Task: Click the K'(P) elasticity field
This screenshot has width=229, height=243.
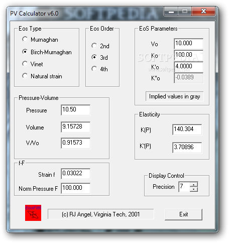Action: click(x=187, y=148)
